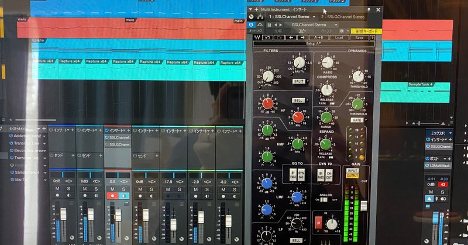Click the sidechain arc icon beside power
The height and width of the screenshot is (245, 468).
pos(260,25)
